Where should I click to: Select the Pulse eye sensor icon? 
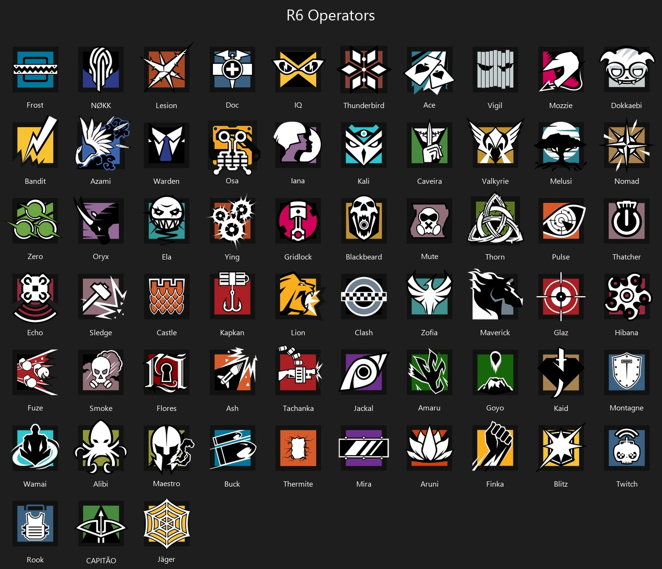point(561,221)
